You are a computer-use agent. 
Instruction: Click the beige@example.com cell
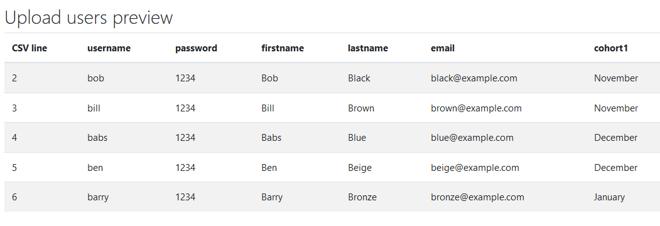click(x=475, y=168)
